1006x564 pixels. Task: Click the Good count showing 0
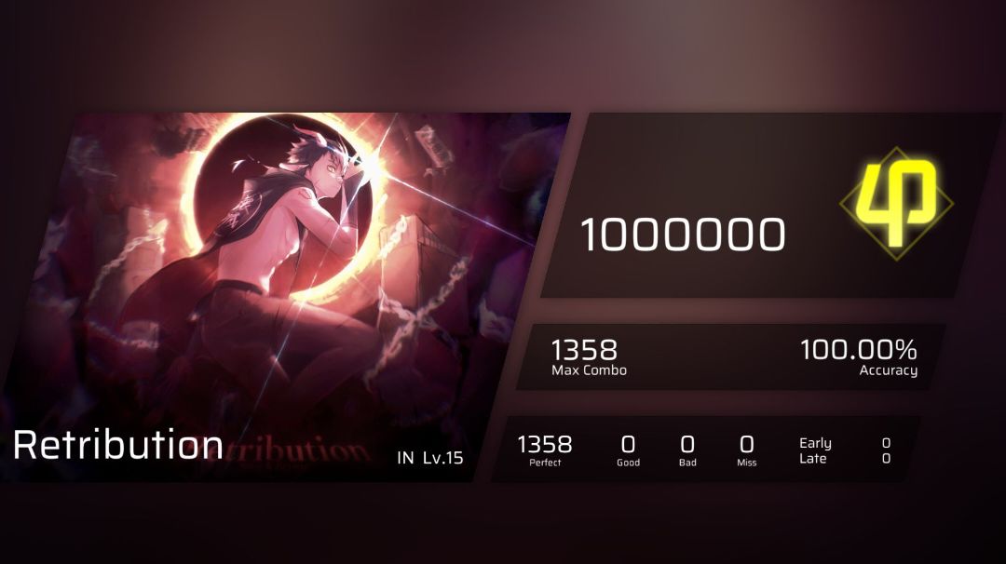628,444
